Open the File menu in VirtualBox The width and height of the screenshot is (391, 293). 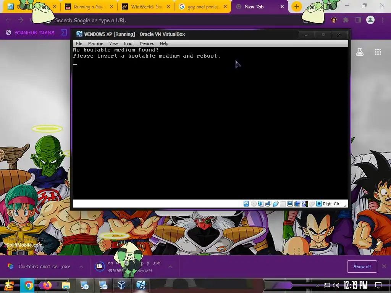pos(79,43)
